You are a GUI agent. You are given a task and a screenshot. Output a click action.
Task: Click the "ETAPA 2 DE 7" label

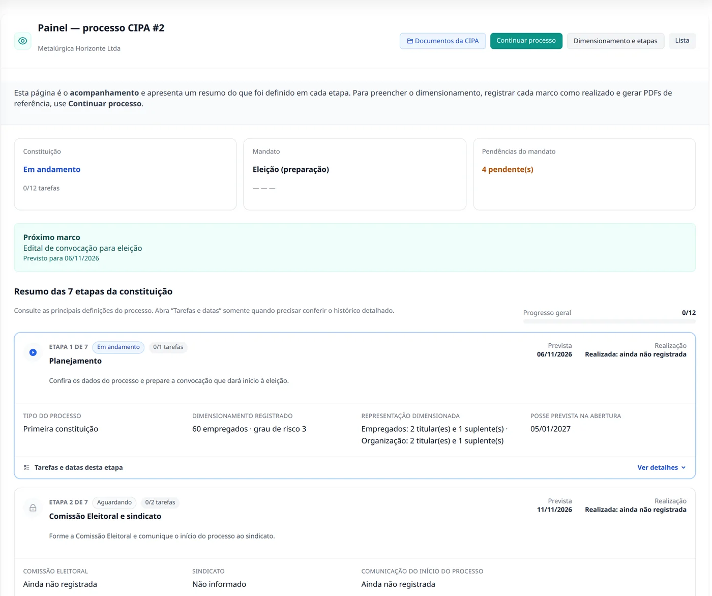[69, 502]
